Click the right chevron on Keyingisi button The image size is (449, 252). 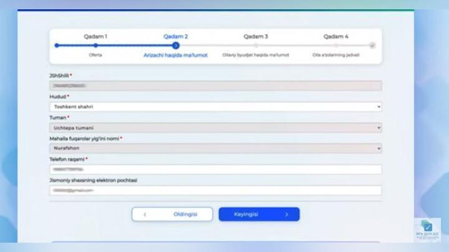(x=286, y=214)
